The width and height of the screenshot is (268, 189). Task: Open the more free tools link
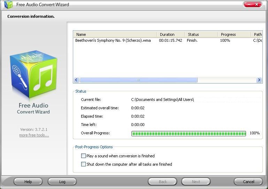[34, 135]
